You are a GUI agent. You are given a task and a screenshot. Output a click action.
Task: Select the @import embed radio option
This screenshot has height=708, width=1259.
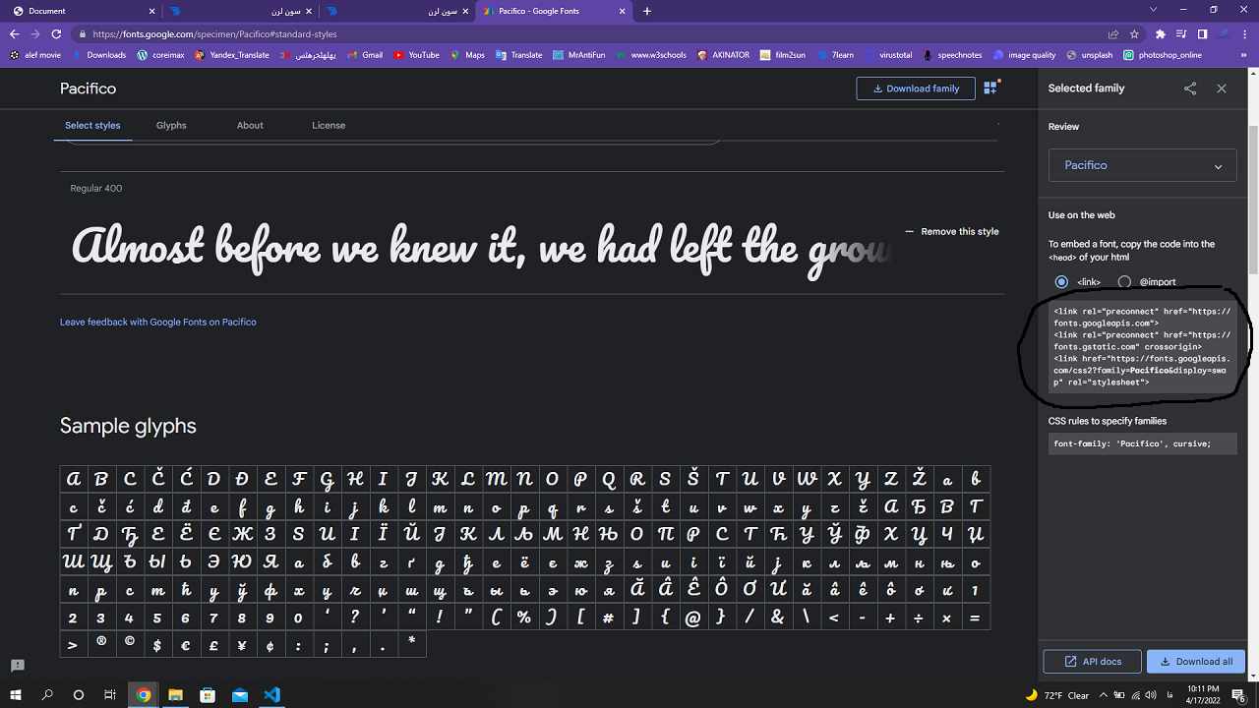point(1124,282)
